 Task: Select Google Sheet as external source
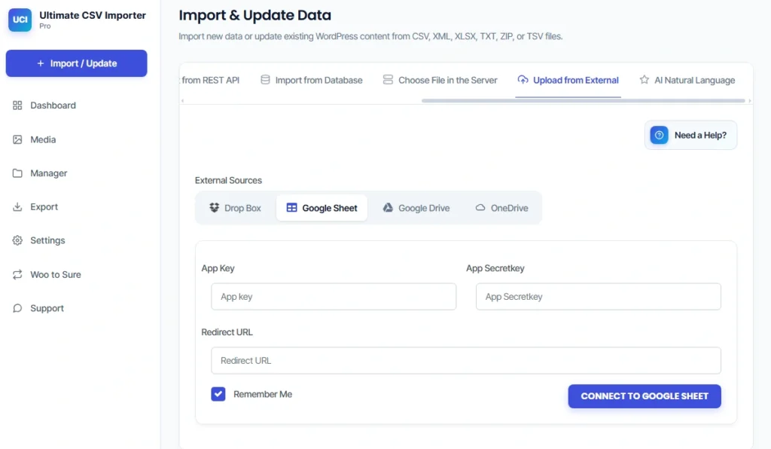point(322,208)
